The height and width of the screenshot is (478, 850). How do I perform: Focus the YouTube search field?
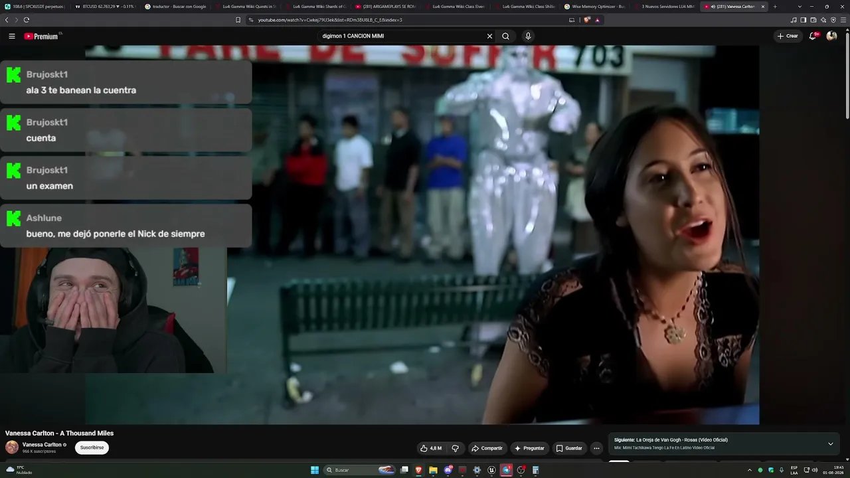pyautogui.click(x=402, y=37)
